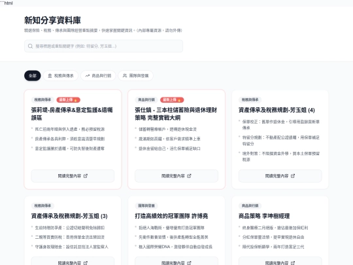Open full content of 芳玉姐 (3) card
The height and width of the screenshot is (265, 353).
click(73, 261)
